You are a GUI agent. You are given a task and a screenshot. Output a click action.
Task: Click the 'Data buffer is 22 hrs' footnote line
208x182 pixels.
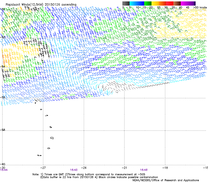tap(99, 177)
